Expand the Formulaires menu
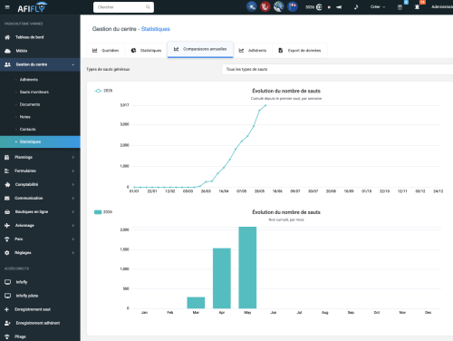This screenshot has height=341, width=453. point(40,170)
